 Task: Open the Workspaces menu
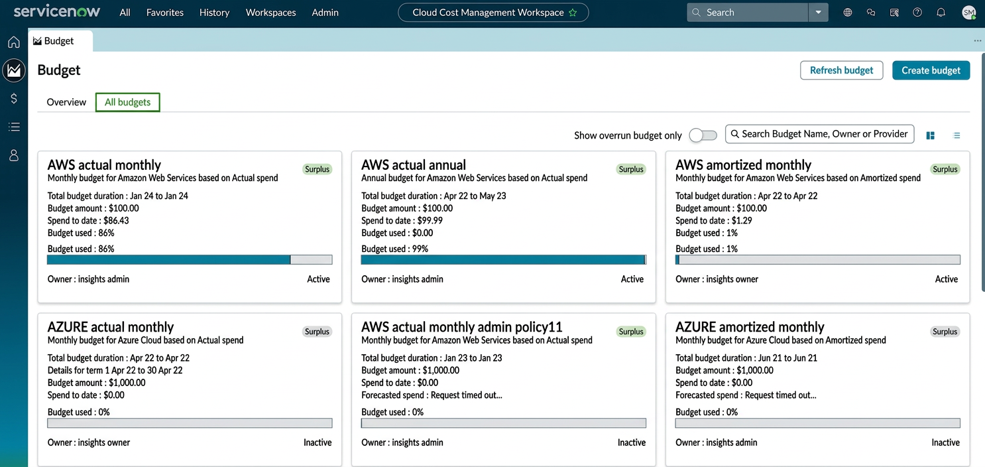click(x=270, y=12)
